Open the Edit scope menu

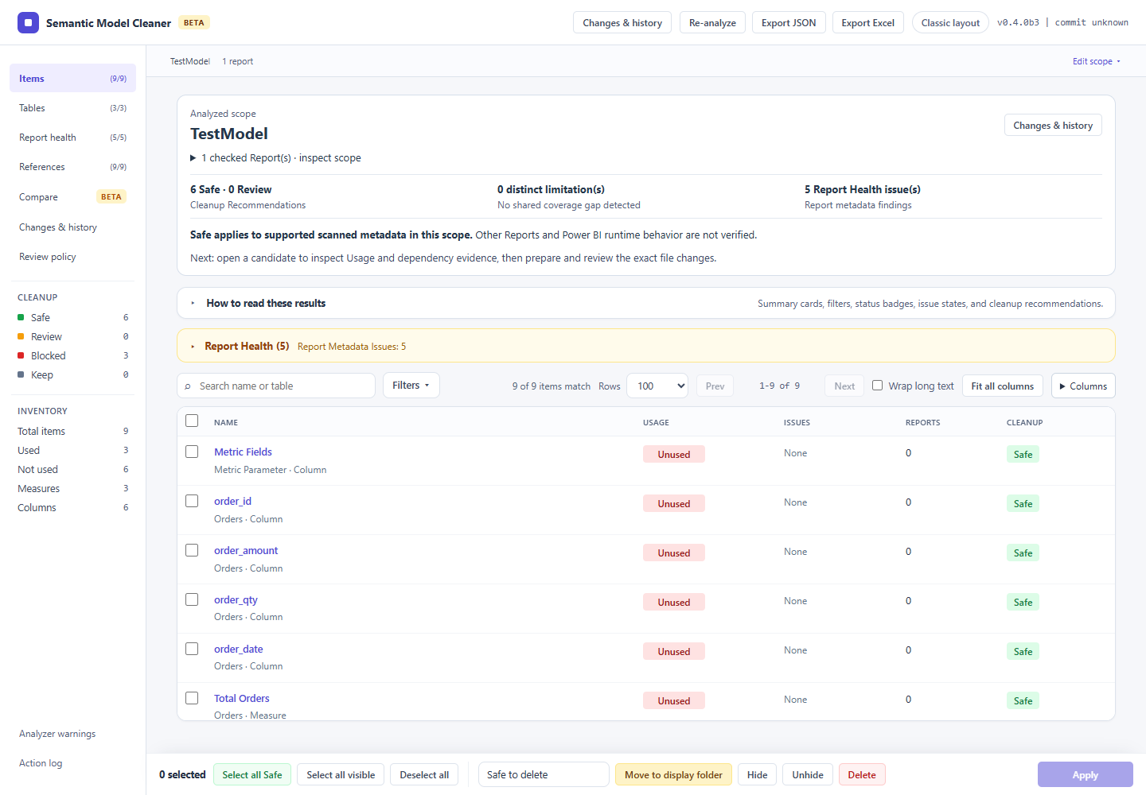coord(1096,61)
